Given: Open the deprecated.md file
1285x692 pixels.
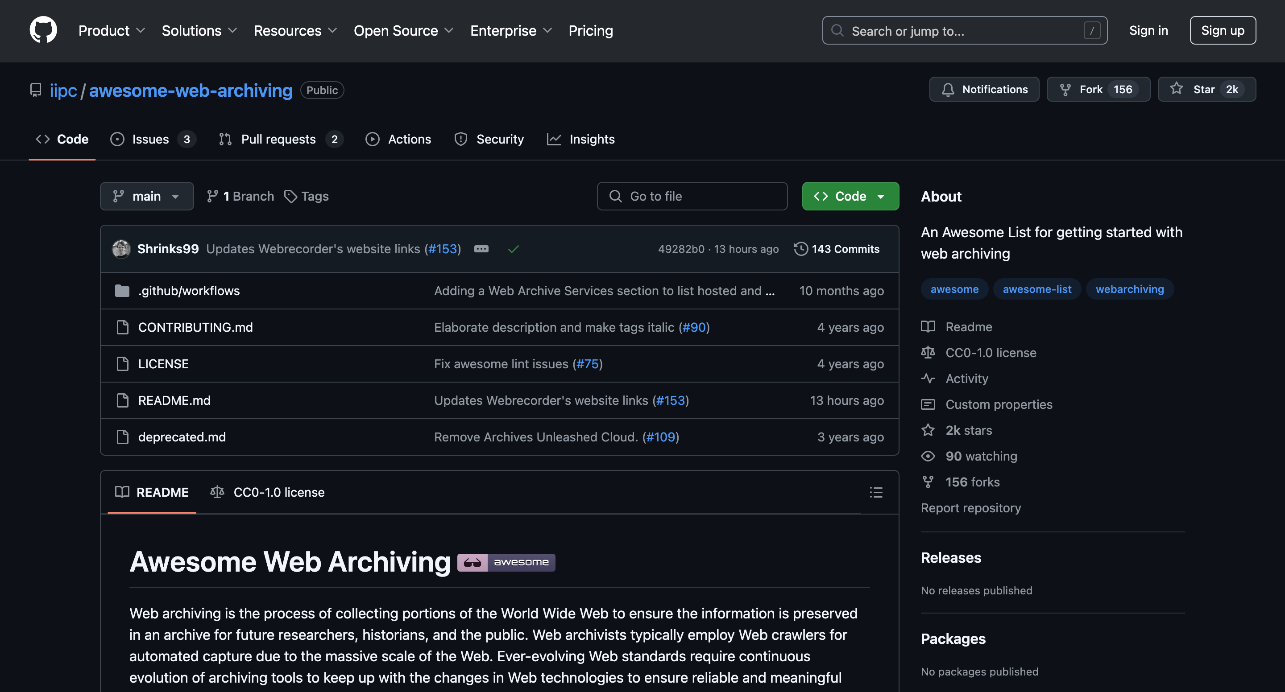Looking at the screenshot, I should click(x=182, y=437).
